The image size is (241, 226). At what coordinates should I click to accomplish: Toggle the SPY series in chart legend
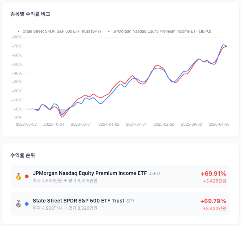click(59, 31)
